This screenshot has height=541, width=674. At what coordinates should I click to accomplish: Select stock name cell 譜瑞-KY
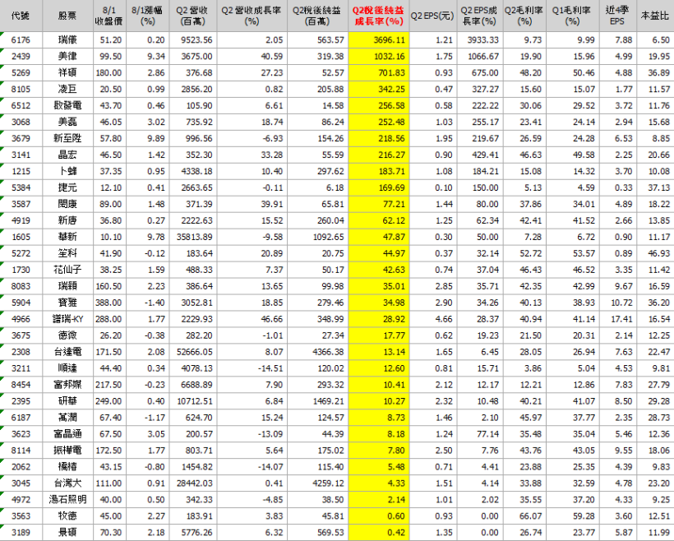click(67, 319)
